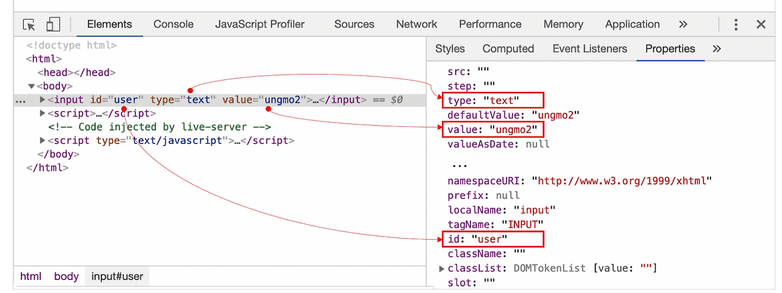
Task: Switch to the Styles pane
Action: [450, 49]
